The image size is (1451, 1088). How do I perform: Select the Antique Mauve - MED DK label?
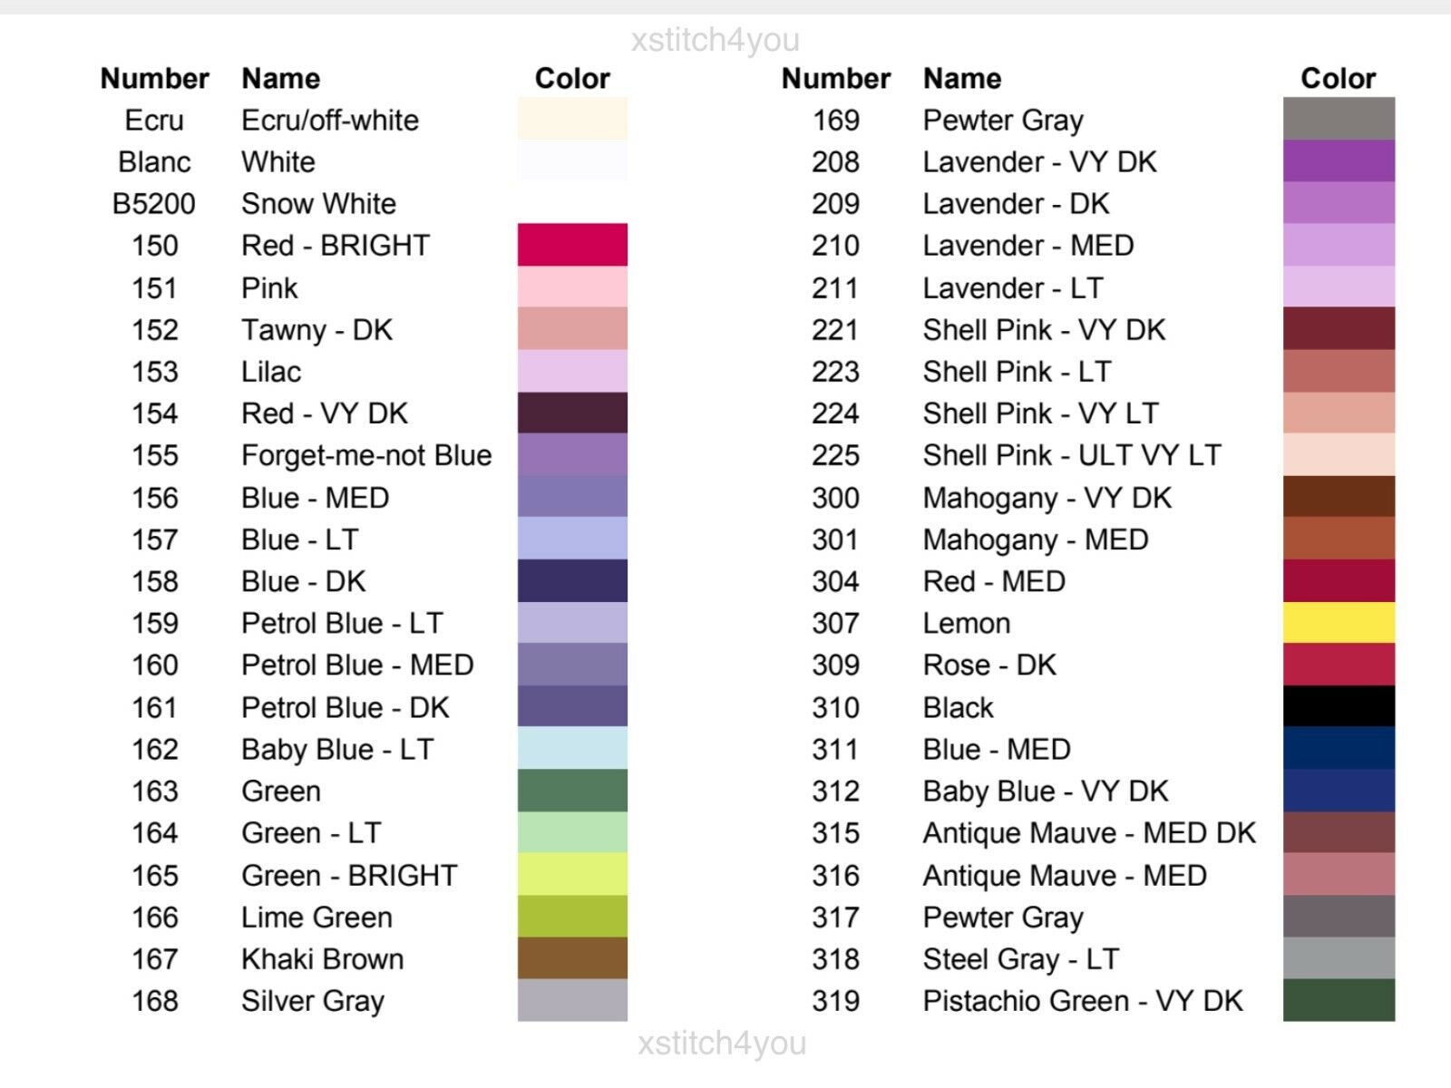(1089, 832)
